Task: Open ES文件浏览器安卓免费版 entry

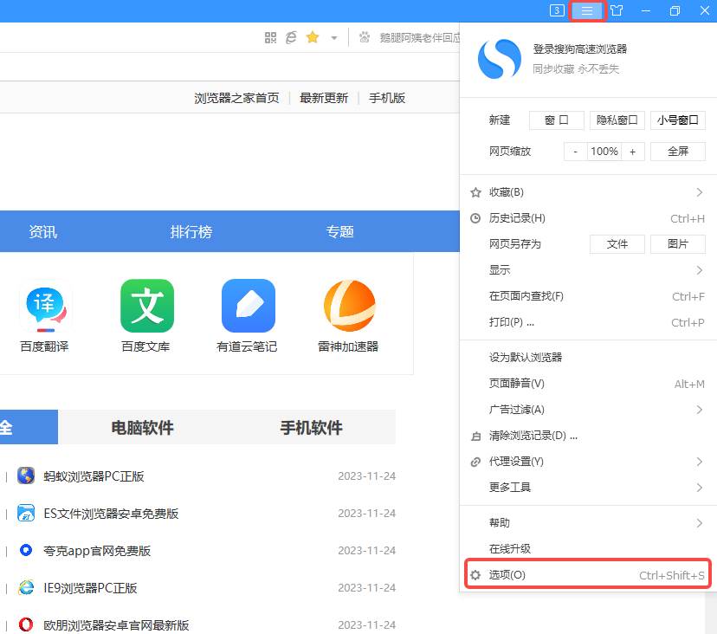Action: 111,514
